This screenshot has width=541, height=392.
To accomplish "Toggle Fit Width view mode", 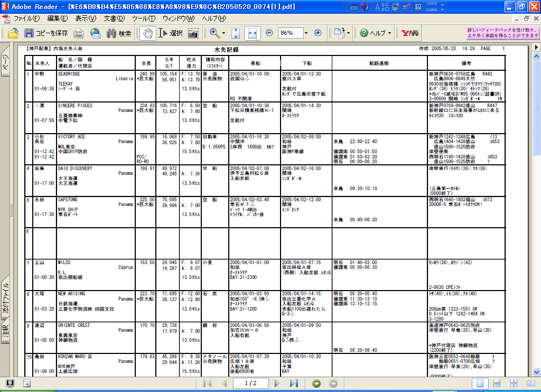I will point(252,33).
